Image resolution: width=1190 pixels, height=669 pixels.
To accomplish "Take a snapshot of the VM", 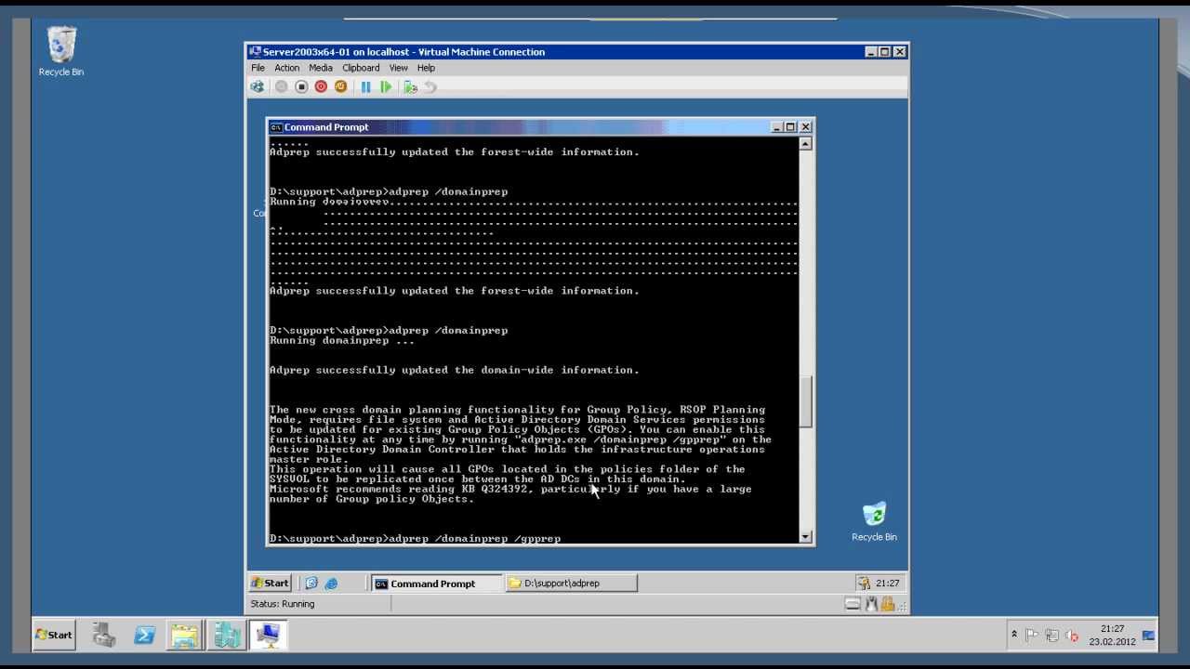I will coord(410,86).
